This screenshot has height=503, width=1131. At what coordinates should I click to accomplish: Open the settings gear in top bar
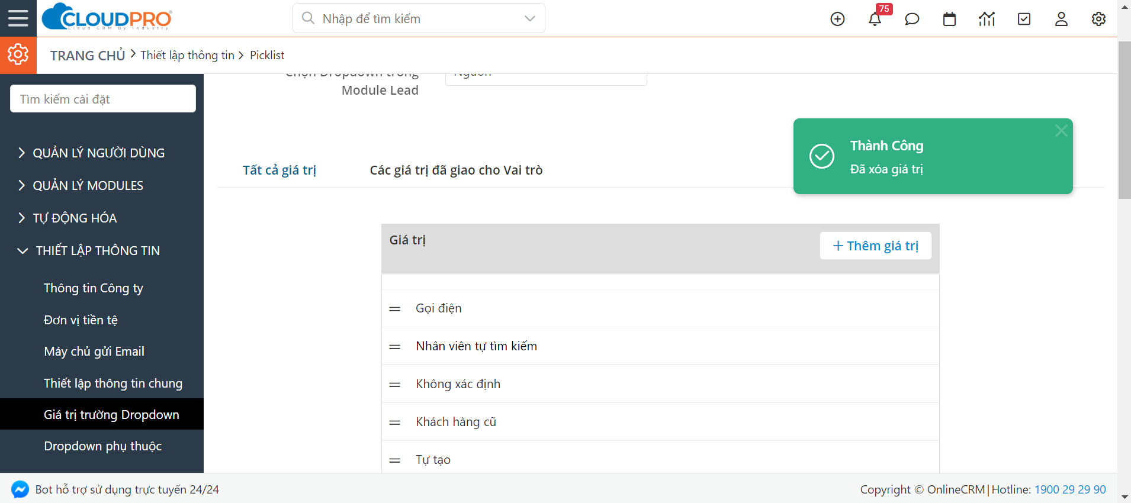click(x=1098, y=19)
